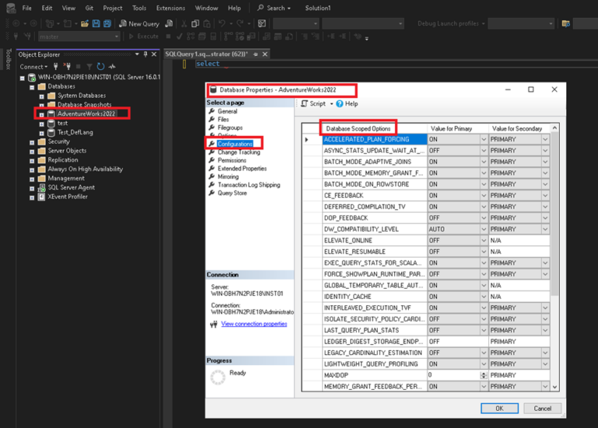Open View connection properties link
The height and width of the screenshot is (428, 598).
click(x=254, y=324)
